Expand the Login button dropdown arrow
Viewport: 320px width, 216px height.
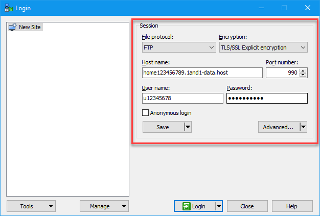219,206
